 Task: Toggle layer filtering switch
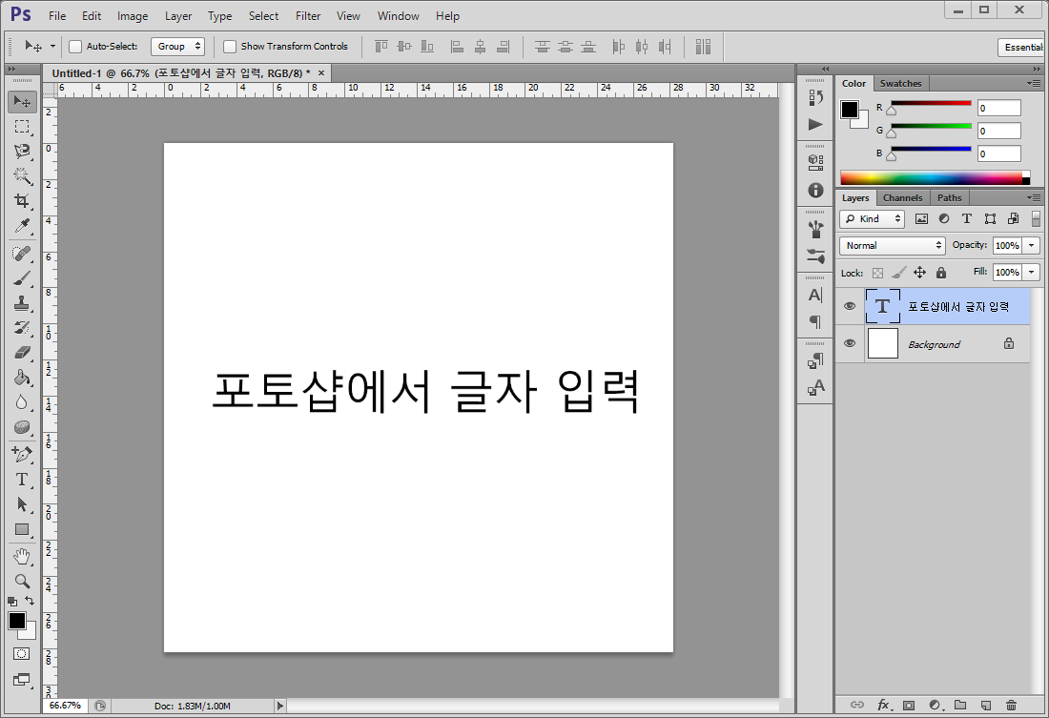[1036, 218]
